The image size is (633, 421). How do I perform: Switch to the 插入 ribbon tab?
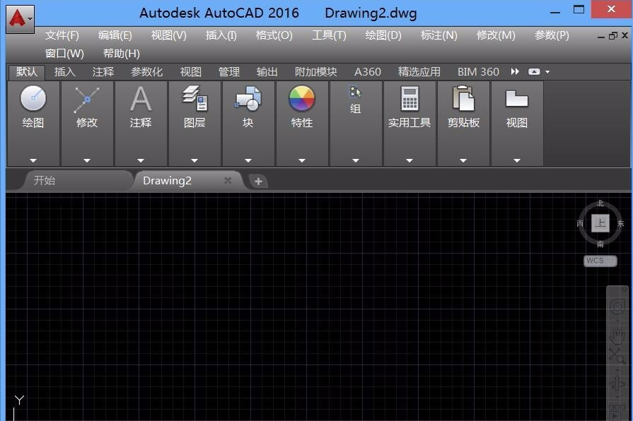pyautogui.click(x=65, y=72)
